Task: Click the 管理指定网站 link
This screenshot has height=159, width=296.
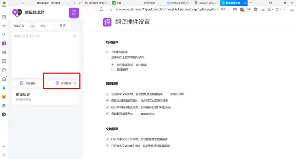Action: pos(148,114)
